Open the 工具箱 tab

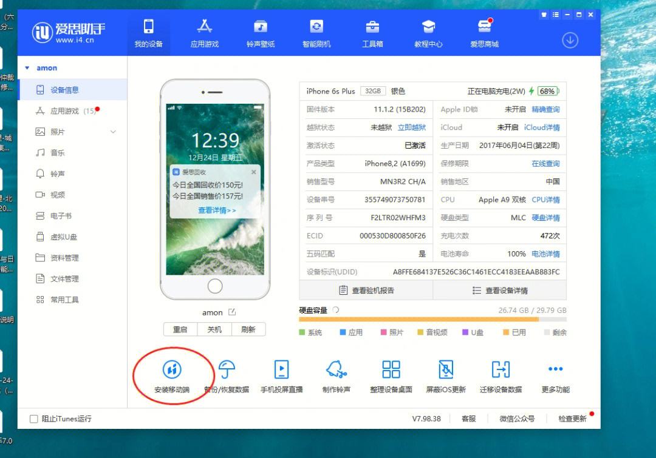coord(372,33)
